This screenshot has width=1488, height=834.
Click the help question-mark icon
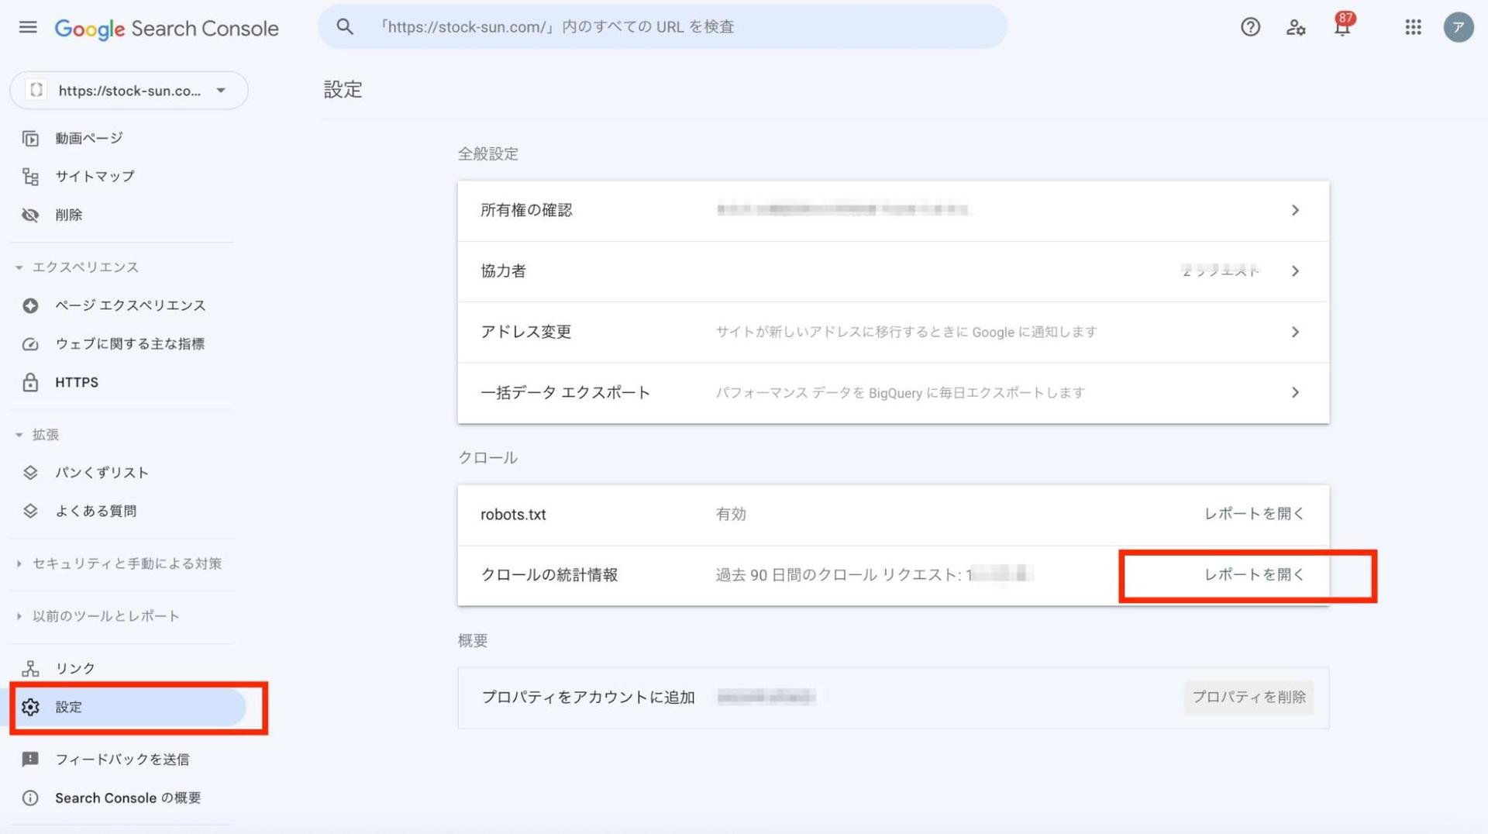click(1249, 27)
